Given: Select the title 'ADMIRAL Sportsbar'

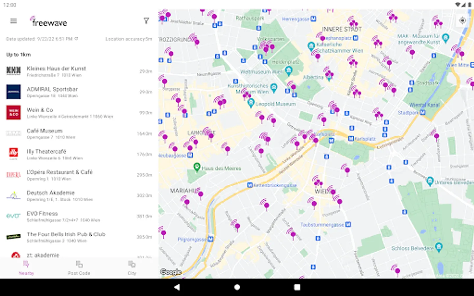Looking at the screenshot, I should [x=52, y=89].
